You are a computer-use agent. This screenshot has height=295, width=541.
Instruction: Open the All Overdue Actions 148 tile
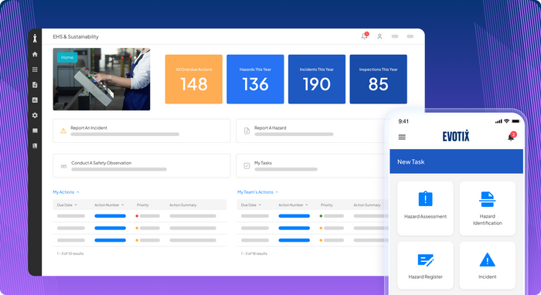point(193,79)
